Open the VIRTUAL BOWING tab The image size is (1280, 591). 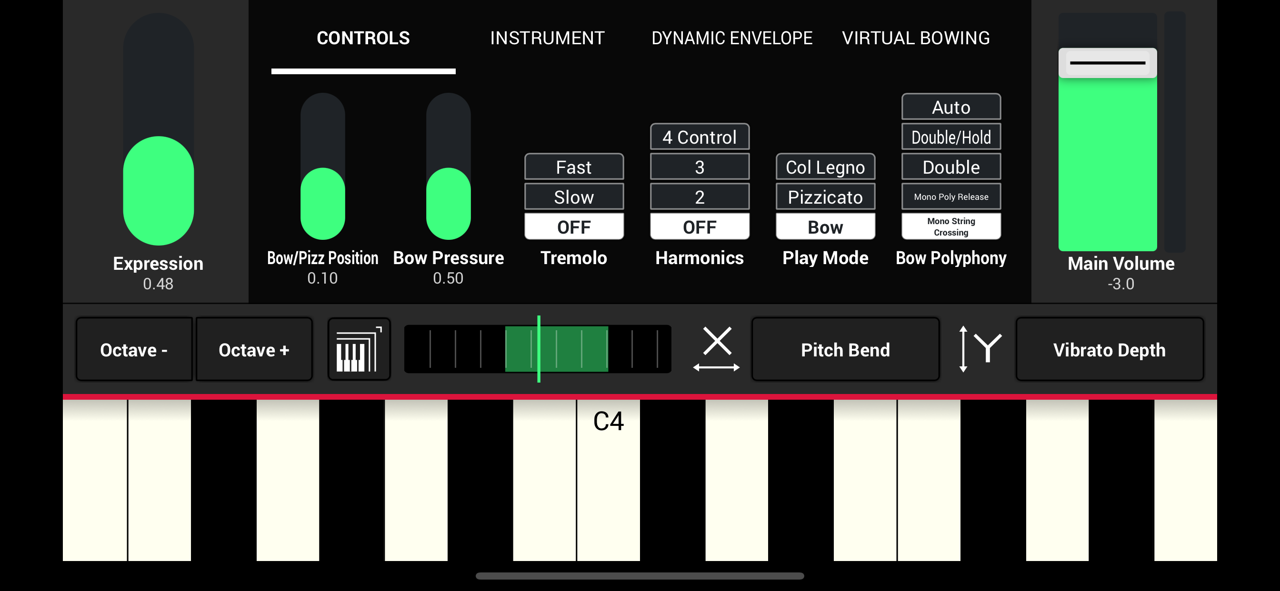(916, 38)
